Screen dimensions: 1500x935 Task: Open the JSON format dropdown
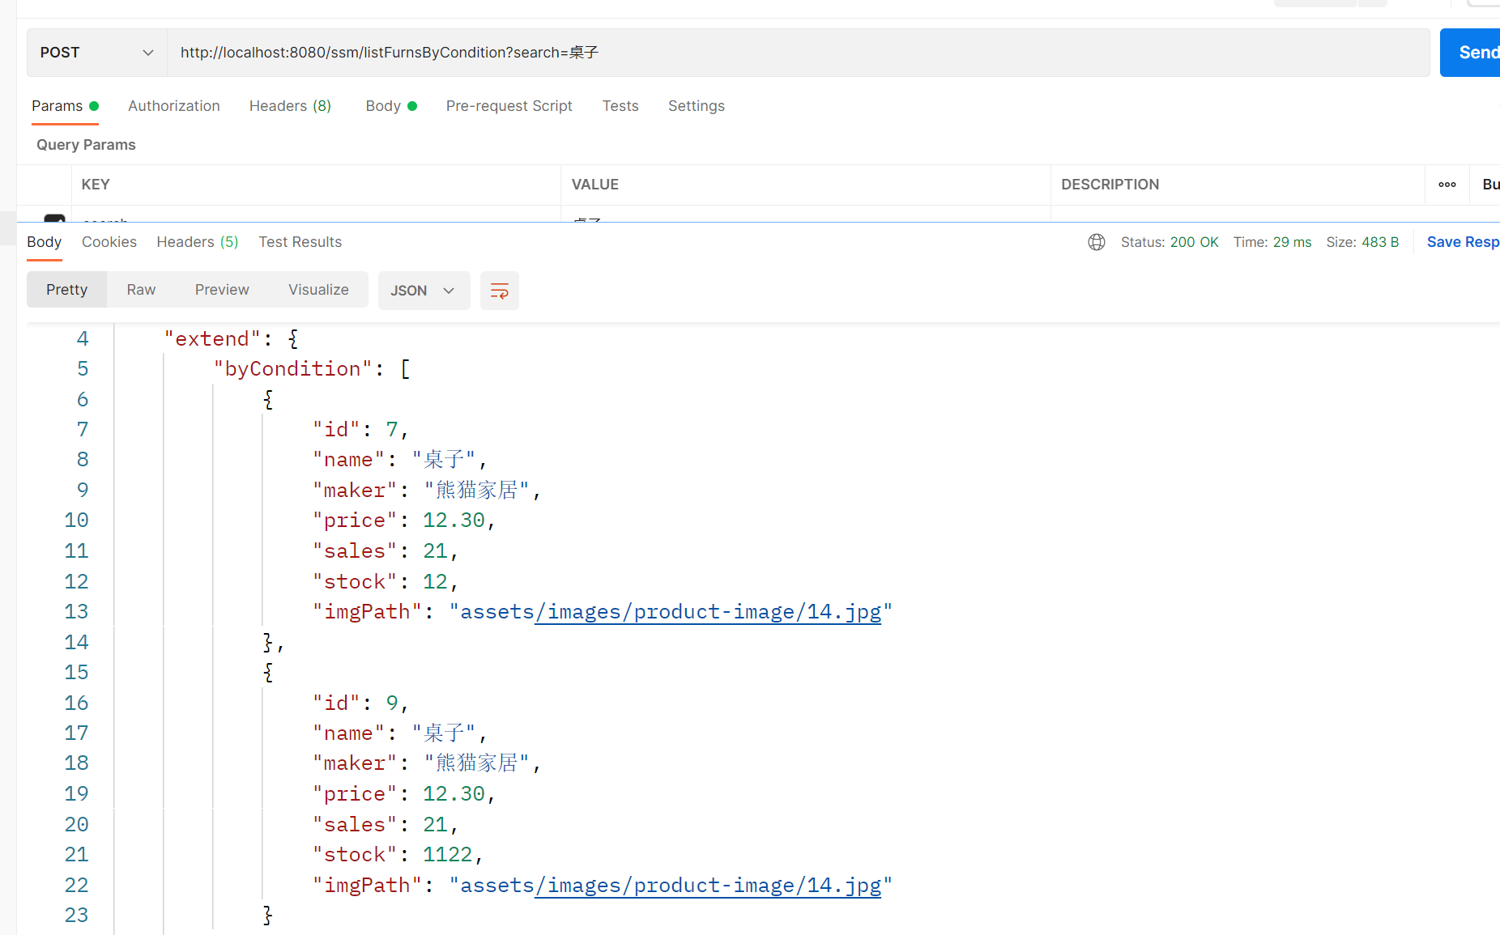[424, 291]
